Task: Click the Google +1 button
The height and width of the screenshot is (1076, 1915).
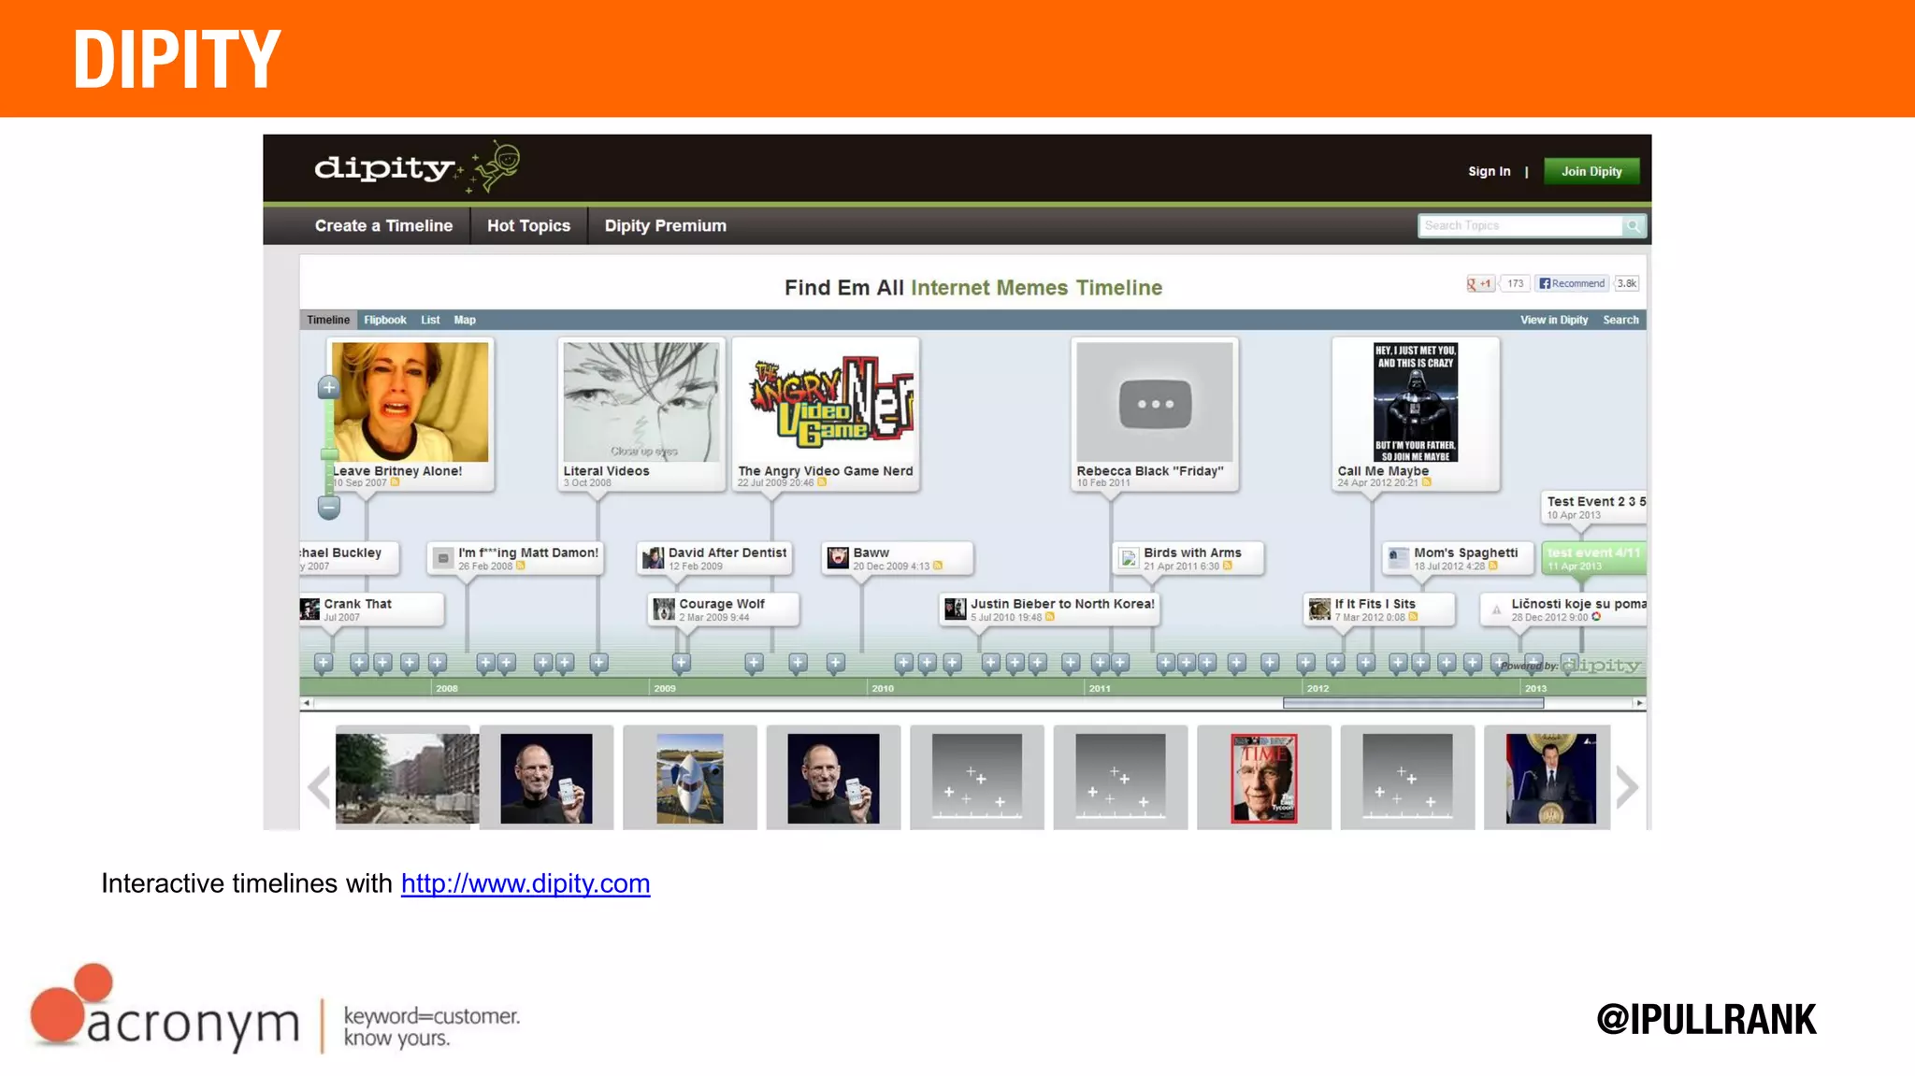Action: click(1480, 283)
